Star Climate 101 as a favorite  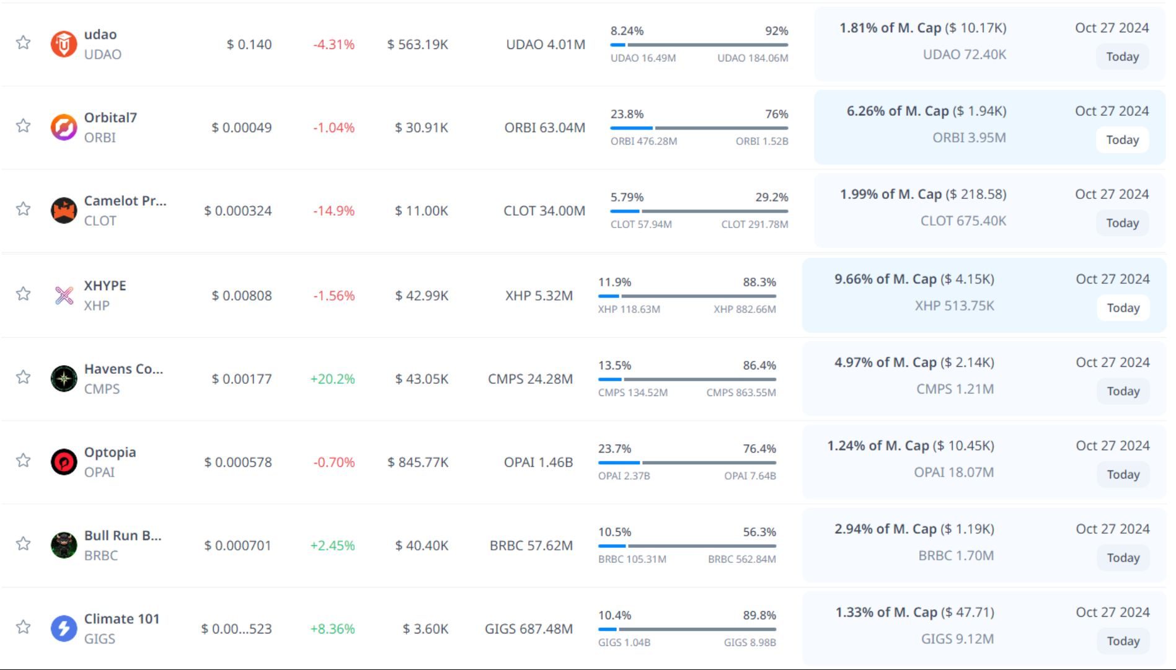[24, 627]
